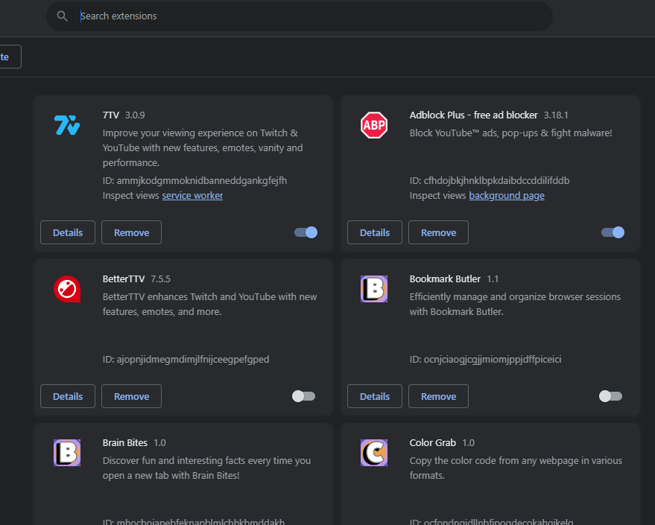Disable the 7TV extension toggle
The image size is (655, 525).
(x=306, y=232)
